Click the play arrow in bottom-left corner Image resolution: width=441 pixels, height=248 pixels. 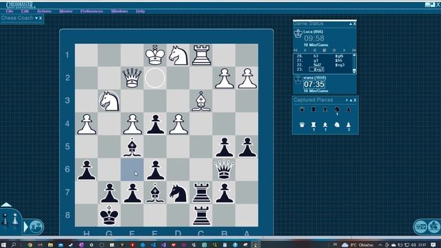pos(25,227)
